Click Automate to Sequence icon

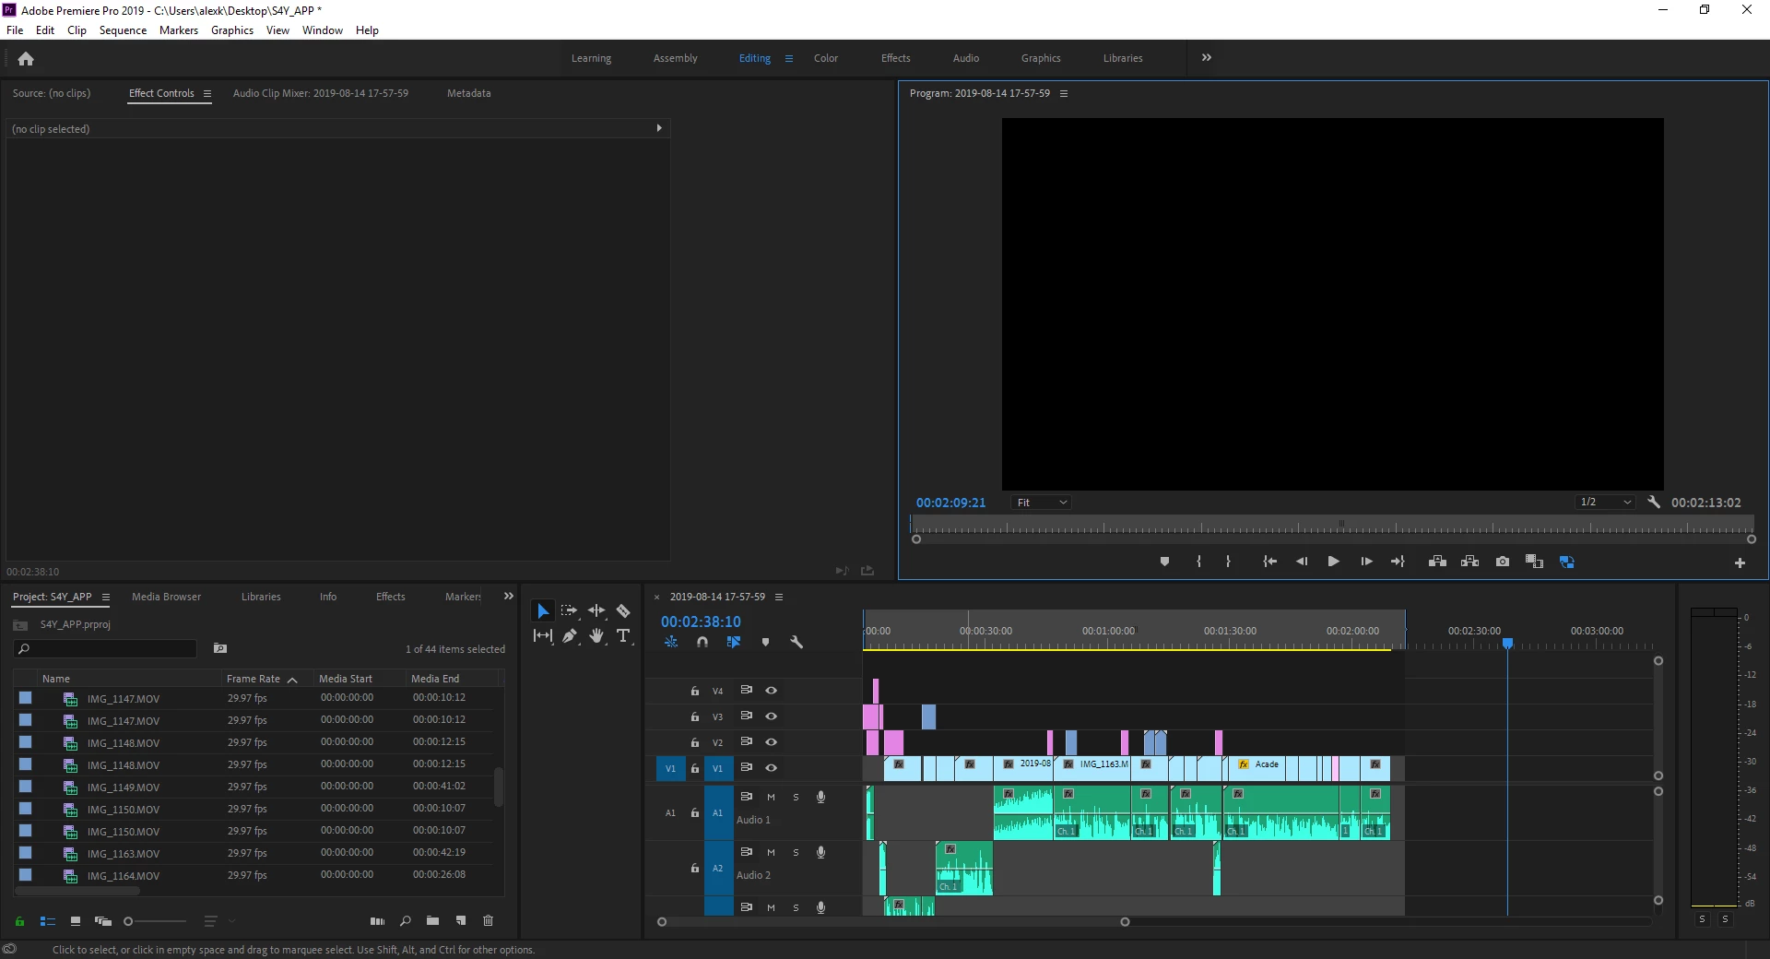click(377, 921)
